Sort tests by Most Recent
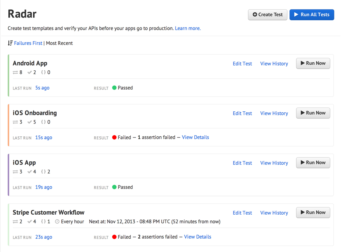This screenshot has height=252, width=341. (59, 43)
